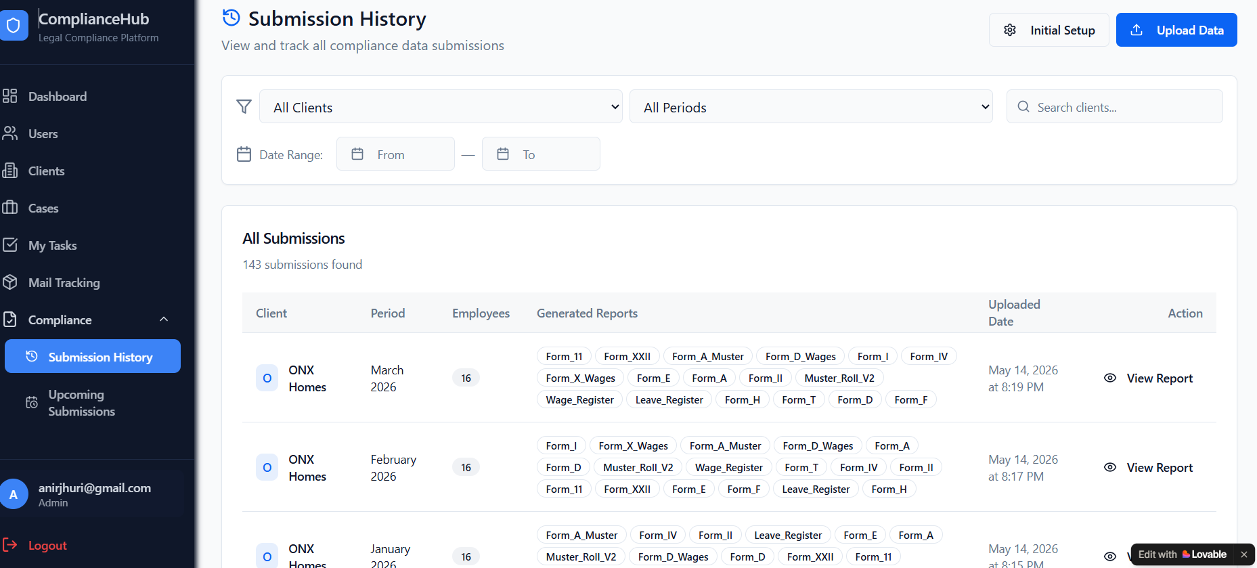The width and height of the screenshot is (1257, 568).
Task: Click the filter funnel icon
Action: click(244, 106)
